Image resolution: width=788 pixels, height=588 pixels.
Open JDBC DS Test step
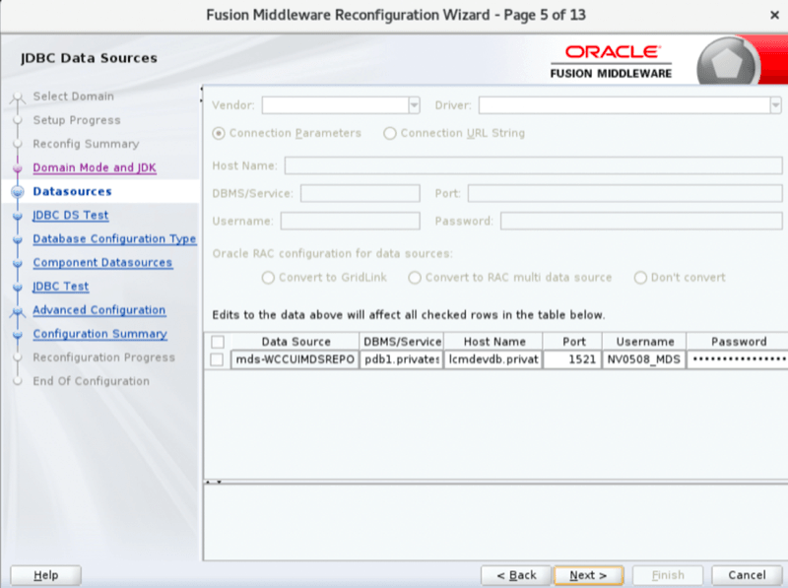70,215
